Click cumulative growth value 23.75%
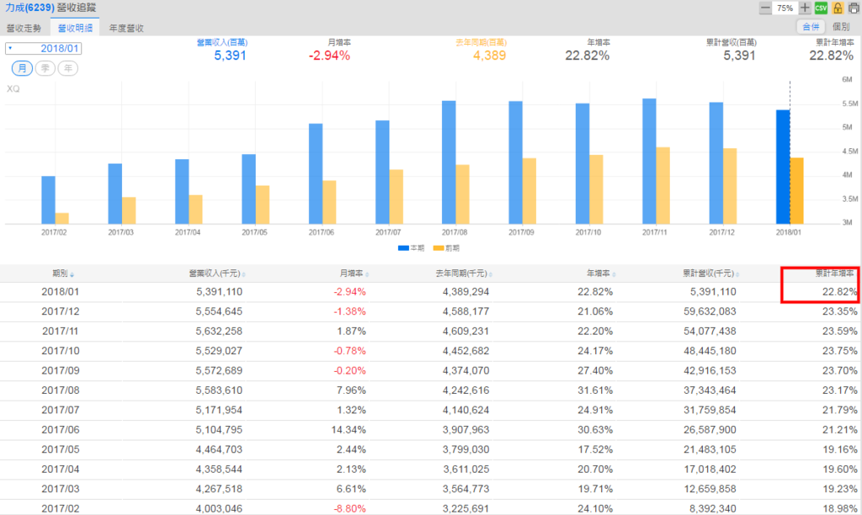Screen dimensions: 862x515 point(839,351)
